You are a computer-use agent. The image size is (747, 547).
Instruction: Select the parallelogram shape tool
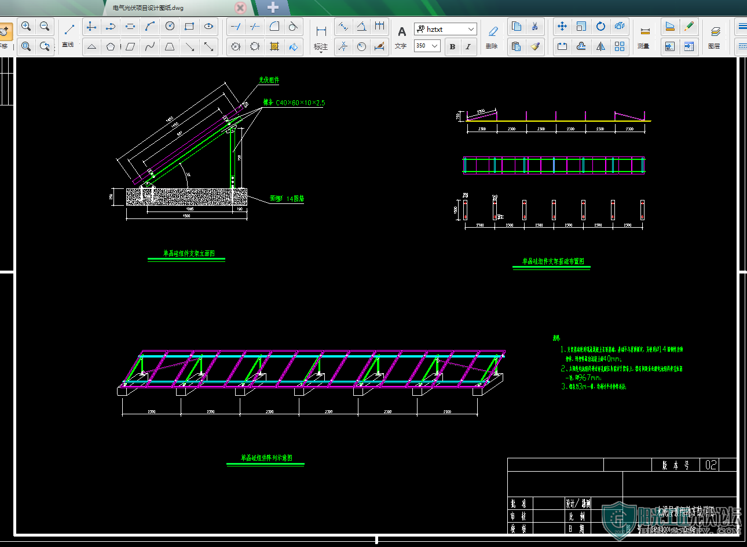[x=130, y=46]
